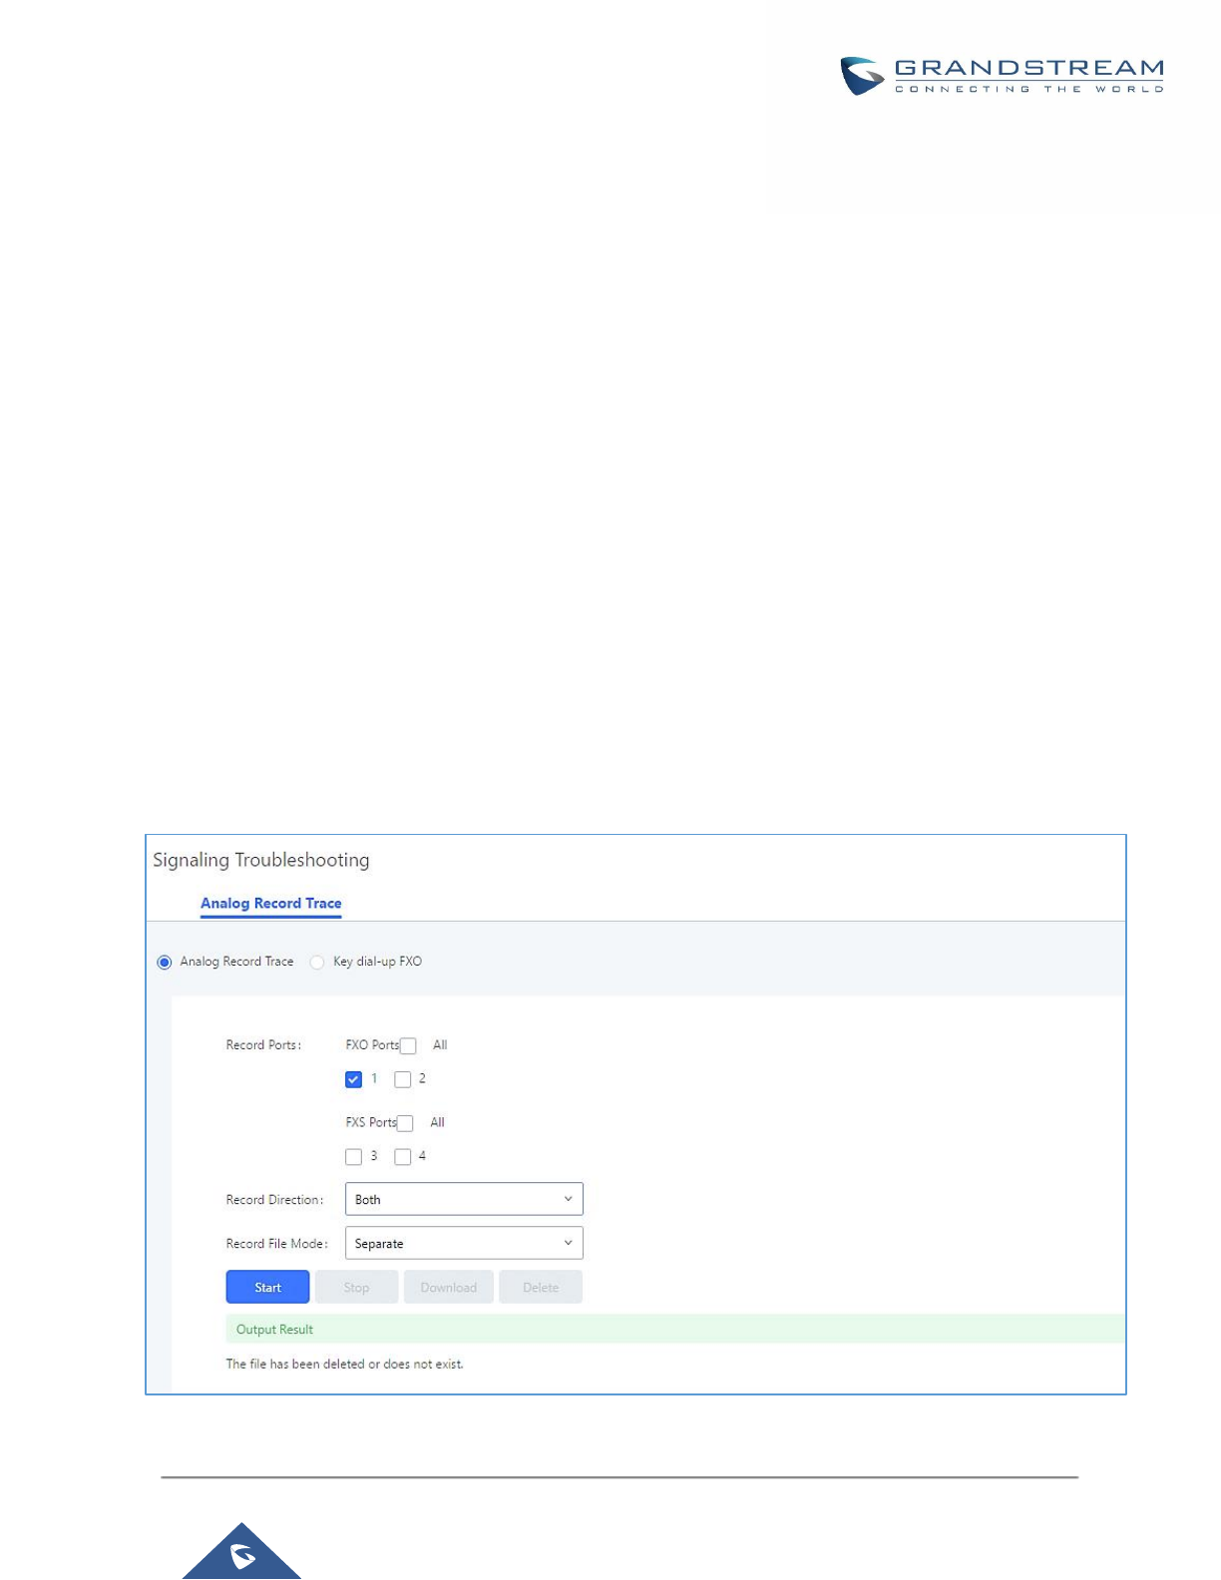Viewport: 1221px width, 1580px height.
Task: Enable FXO port 2 checkbox
Action: click(403, 1079)
